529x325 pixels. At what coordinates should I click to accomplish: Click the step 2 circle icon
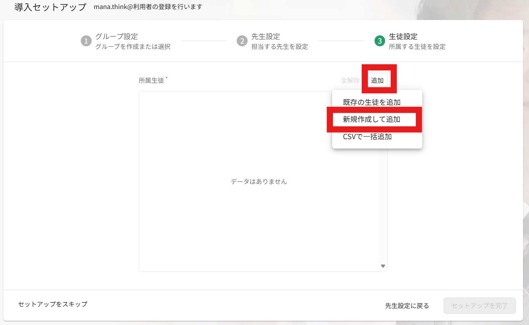point(242,41)
